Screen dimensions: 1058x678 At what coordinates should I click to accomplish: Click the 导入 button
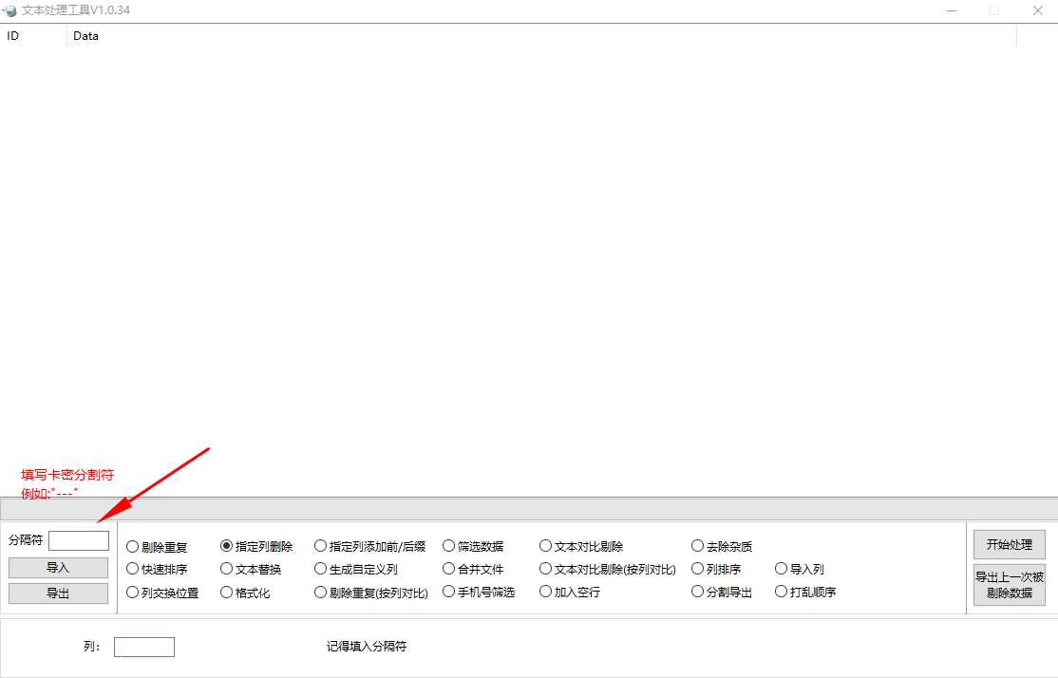pyautogui.click(x=58, y=567)
